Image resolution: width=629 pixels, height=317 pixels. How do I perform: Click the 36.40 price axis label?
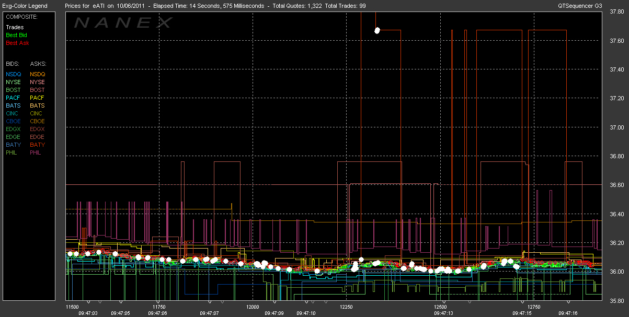click(x=617, y=214)
